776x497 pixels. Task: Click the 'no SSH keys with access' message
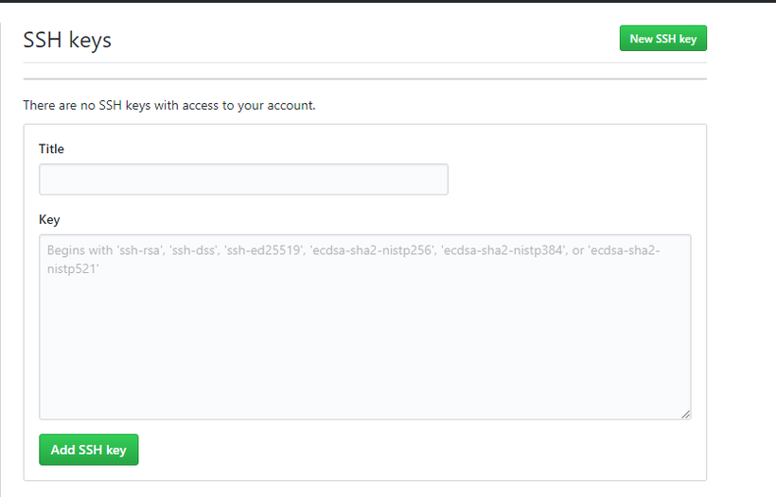pyautogui.click(x=169, y=105)
